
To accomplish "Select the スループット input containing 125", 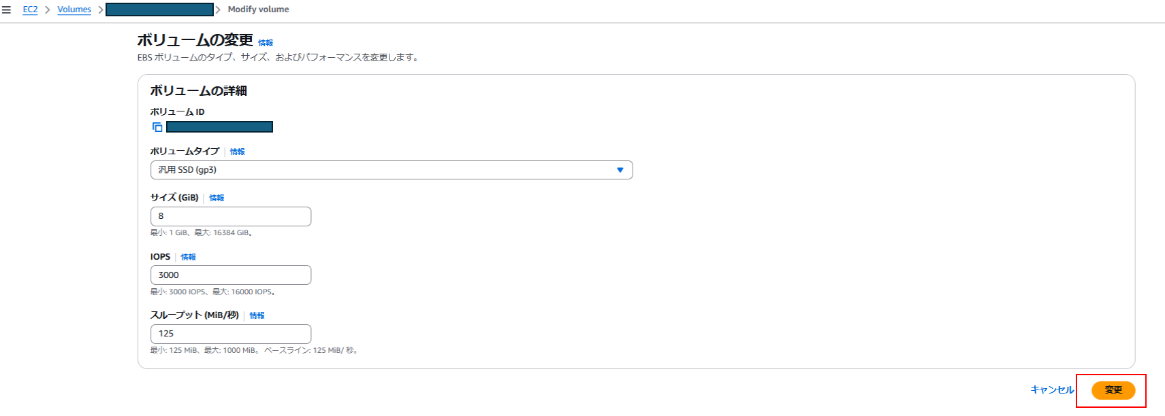I will click(230, 334).
